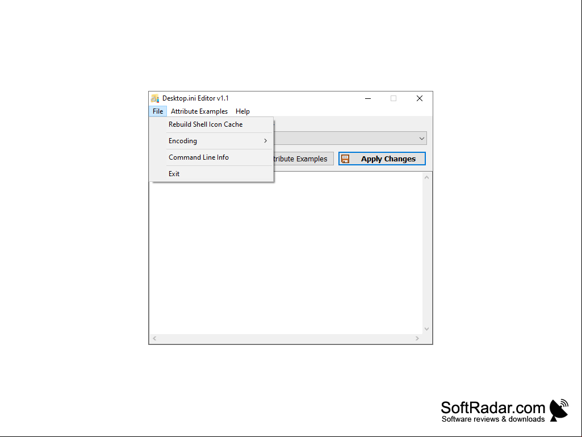The width and height of the screenshot is (582, 437).
Task: Minimize the Desktop.ini Editor window
Action: (368, 98)
